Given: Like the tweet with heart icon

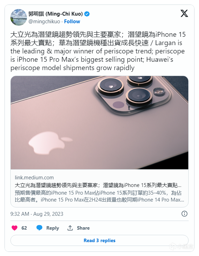Looking at the screenshot, I should click(x=15, y=228).
